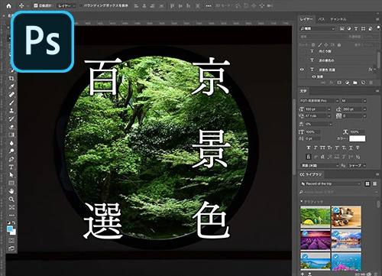Switch to the Layers tab
The image size is (382, 276).
306,19
